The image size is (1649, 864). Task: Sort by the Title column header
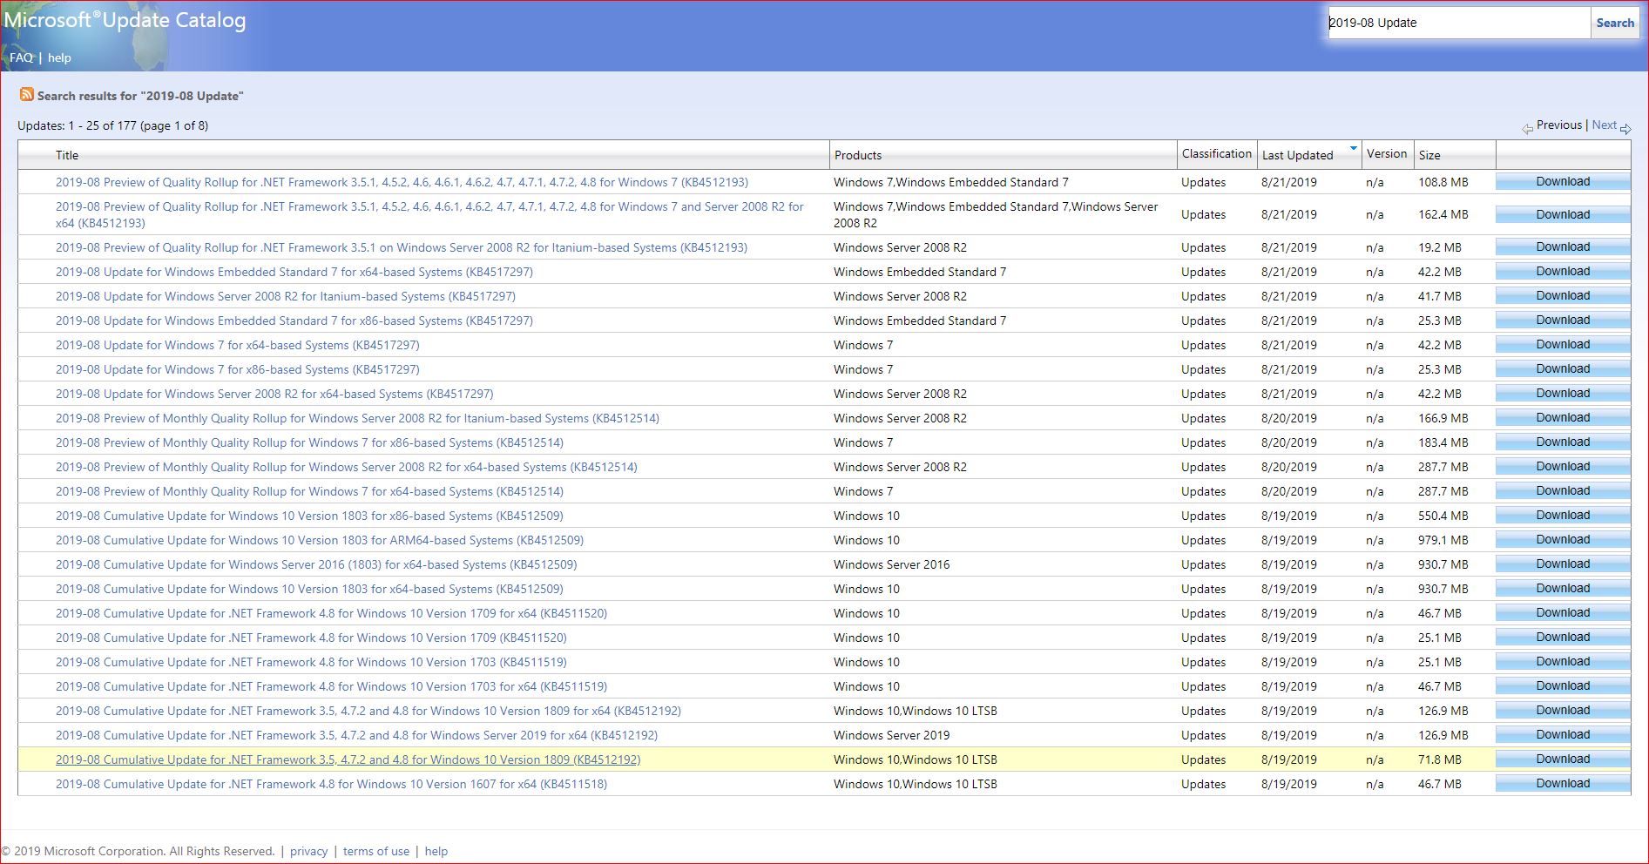pos(67,155)
